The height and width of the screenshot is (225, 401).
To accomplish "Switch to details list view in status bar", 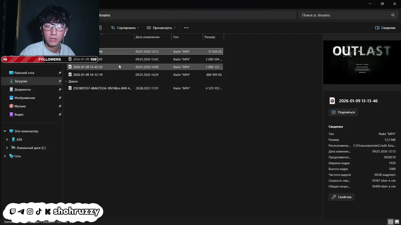I will (x=391, y=222).
